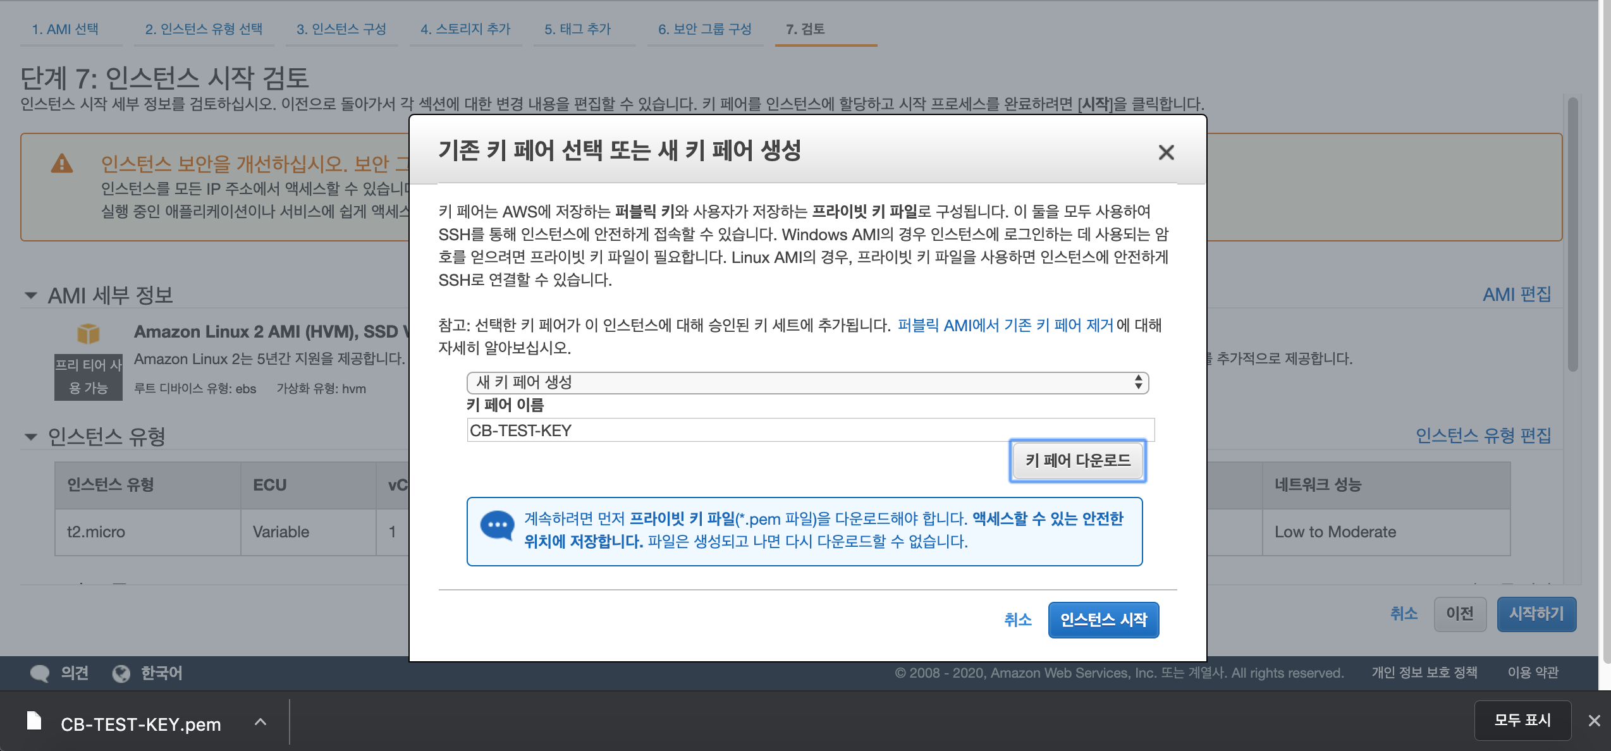
Task: Click the globe language icon in footer
Action: click(121, 674)
